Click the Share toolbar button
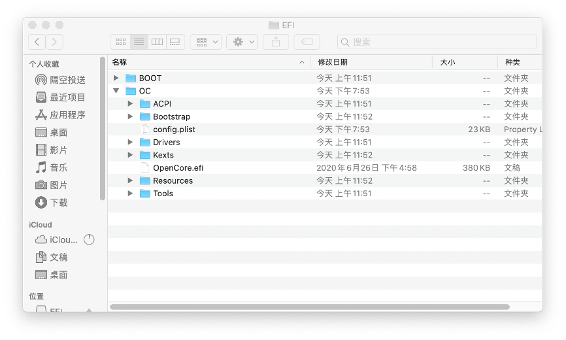The image size is (566, 340). (276, 42)
